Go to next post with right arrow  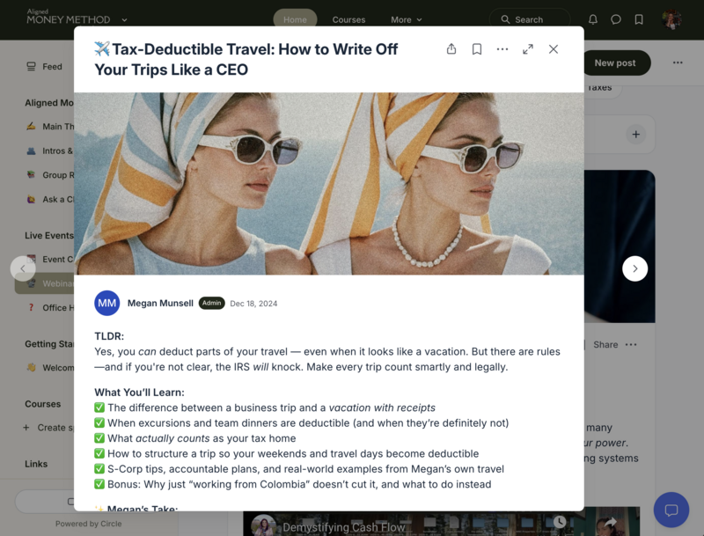coord(634,268)
